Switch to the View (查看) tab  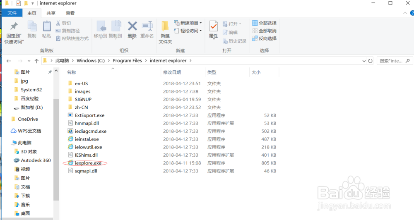click(70, 13)
